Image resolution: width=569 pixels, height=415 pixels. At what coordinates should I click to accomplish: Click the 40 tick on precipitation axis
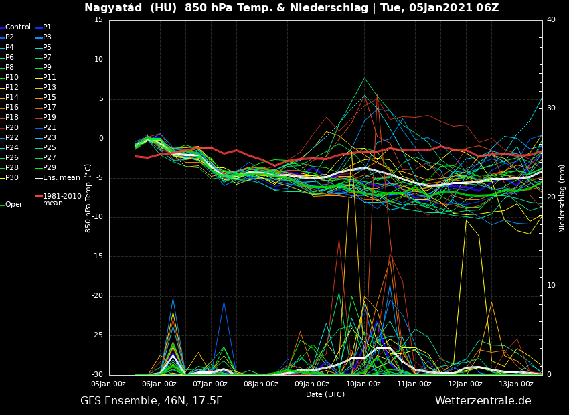551,20
